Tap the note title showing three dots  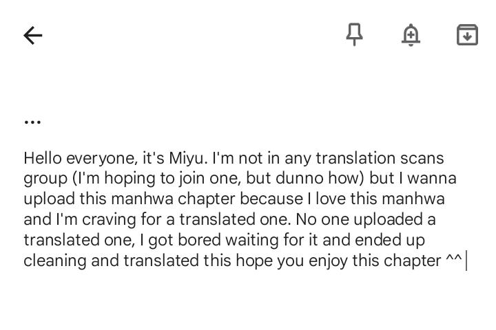[x=32, y=122]
